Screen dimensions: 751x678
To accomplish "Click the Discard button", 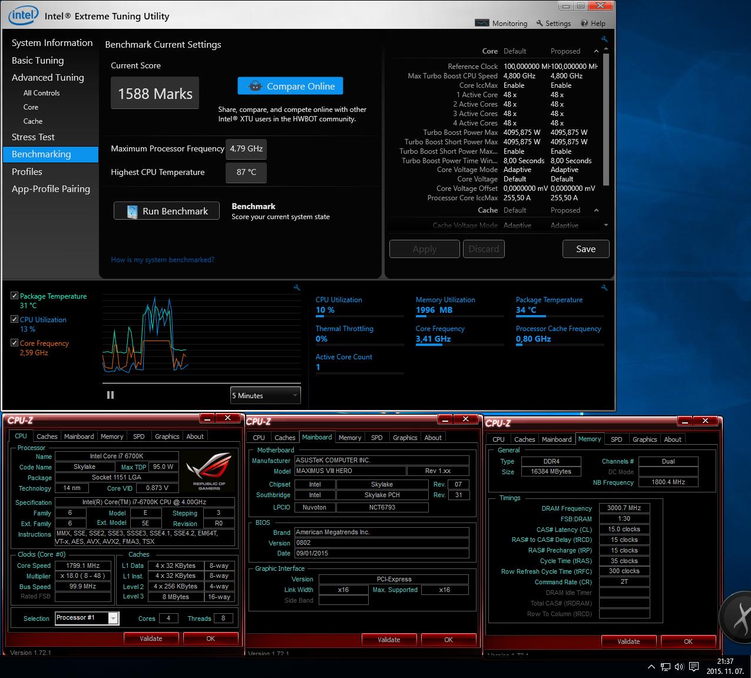I will click(x=484, y=249).
